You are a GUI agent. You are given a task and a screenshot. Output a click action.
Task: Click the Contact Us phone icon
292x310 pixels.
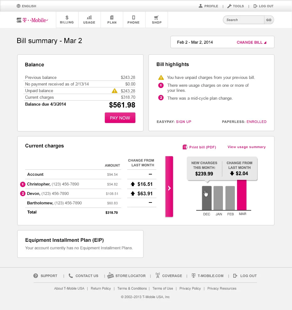click(x=71, y=275)
